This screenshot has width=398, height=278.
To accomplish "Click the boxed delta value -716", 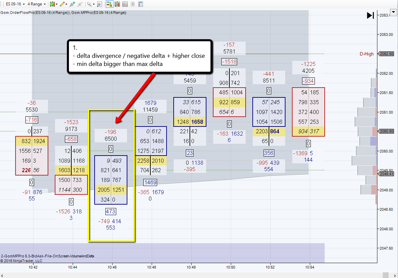I will [31, 120].
